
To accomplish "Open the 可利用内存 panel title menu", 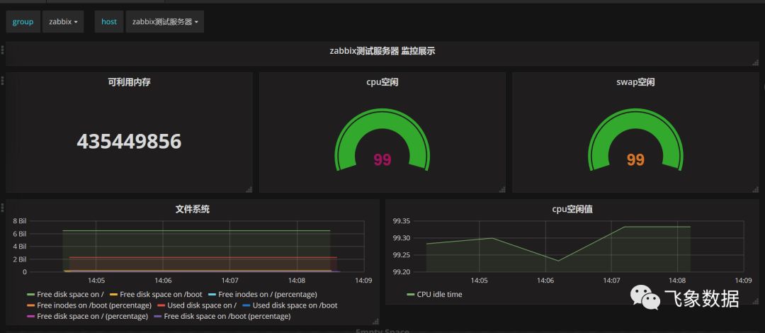I will coord(130,82).
